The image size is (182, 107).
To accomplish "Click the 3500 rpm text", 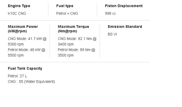I will (x=66, y=55).
